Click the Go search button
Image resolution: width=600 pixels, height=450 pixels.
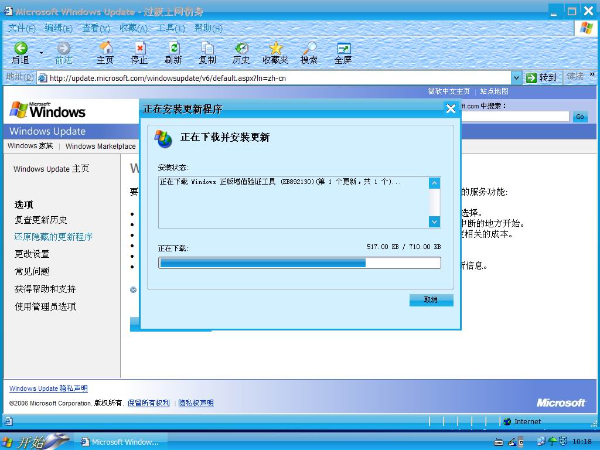pos(580,117)
